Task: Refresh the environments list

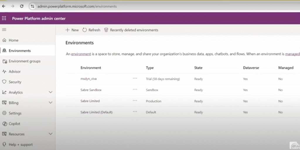Action: (91, 30)
